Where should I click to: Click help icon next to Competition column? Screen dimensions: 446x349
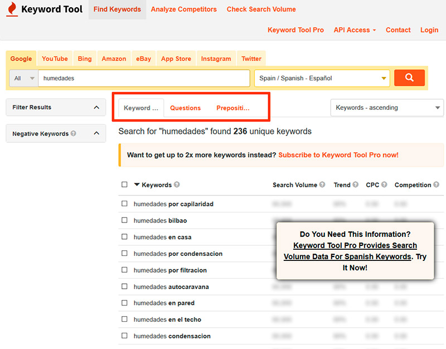pos(437,185)
